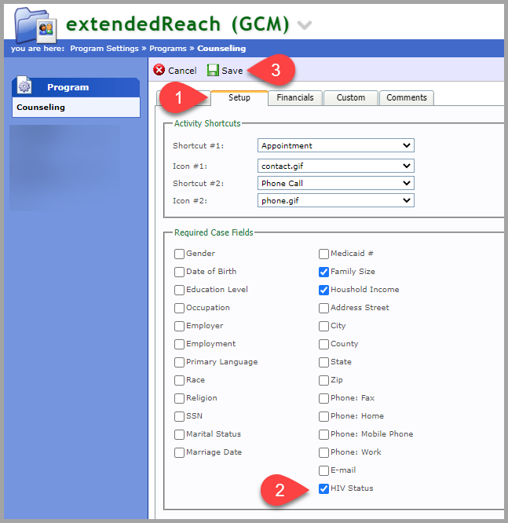Click the Icon #2 label

point(190,201)
